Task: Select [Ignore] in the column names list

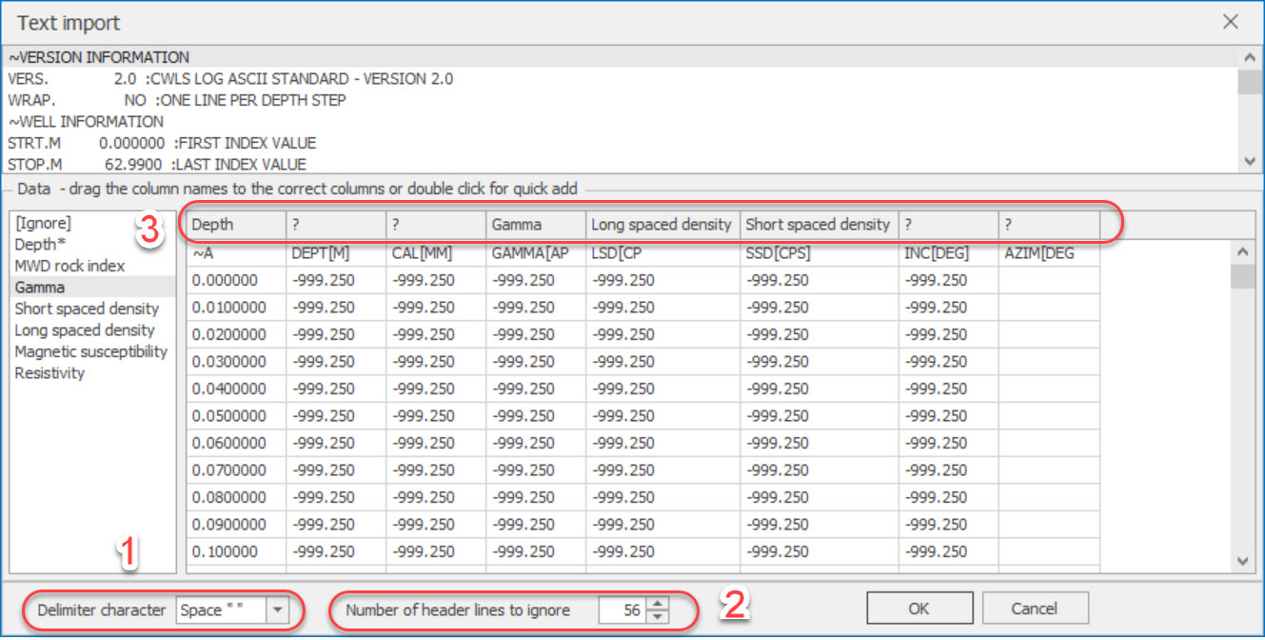Action: pos(92,223)
